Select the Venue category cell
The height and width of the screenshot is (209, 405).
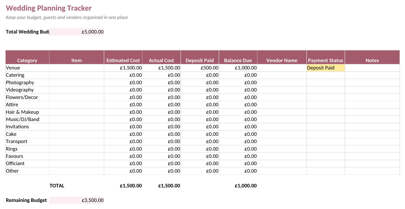pos(27,68)
